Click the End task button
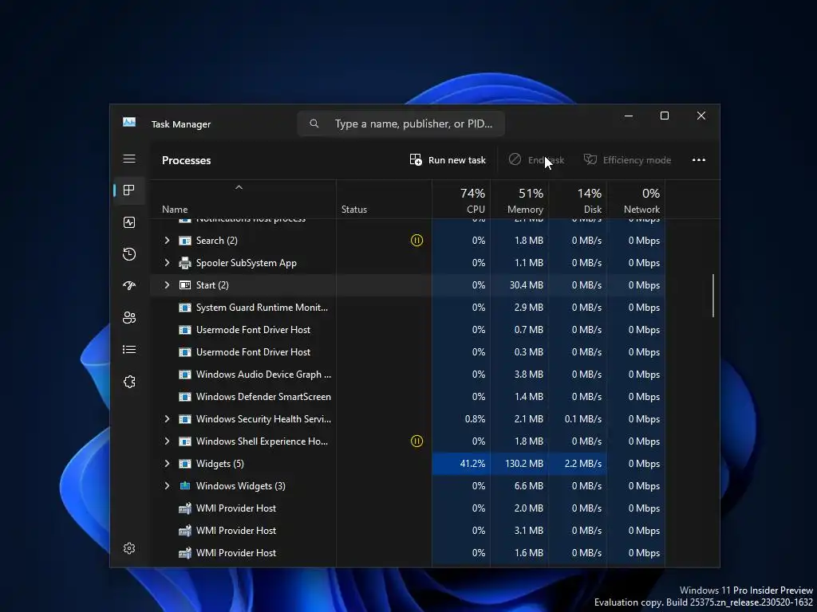 [537, 159]
